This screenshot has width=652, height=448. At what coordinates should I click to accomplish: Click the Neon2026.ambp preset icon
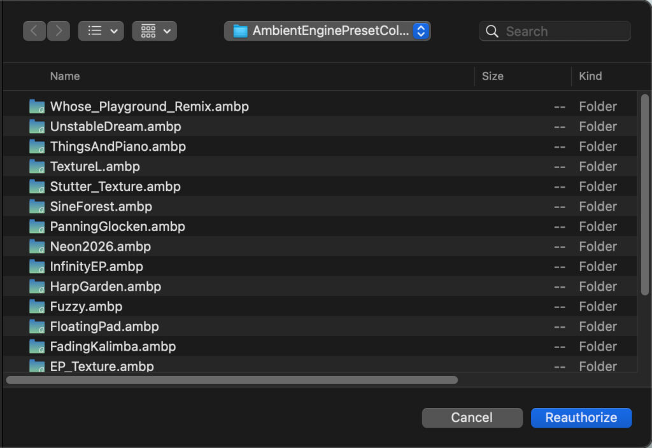click(x=37, y=246)
